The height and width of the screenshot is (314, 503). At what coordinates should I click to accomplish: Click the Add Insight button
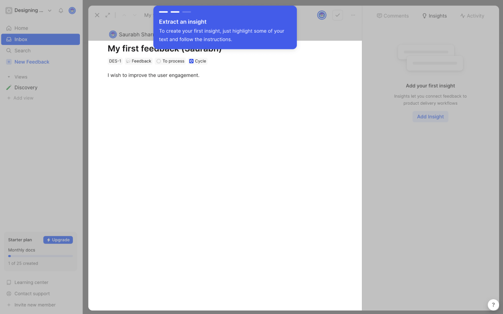click(430, 116)
